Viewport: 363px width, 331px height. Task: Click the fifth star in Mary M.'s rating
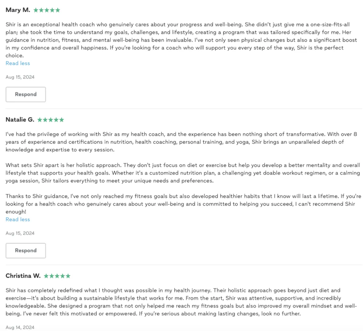[x=57, y=10]
